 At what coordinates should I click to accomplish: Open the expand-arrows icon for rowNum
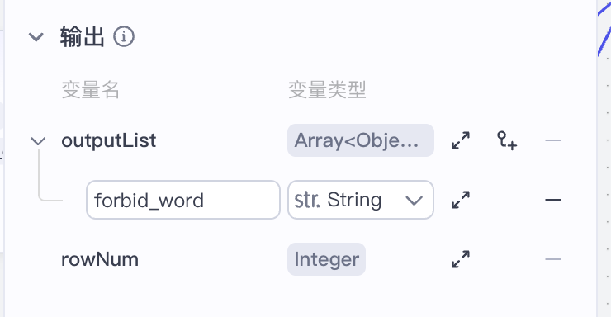click(461, 259)
